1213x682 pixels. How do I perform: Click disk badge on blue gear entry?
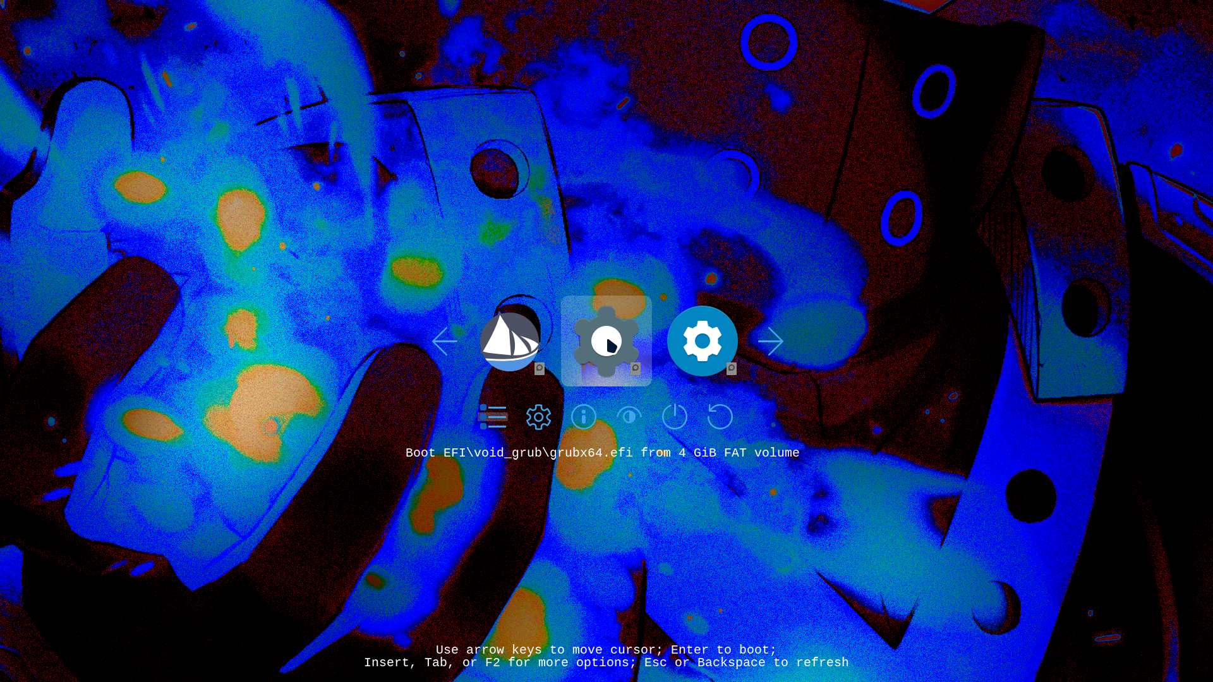pyautogui.click(x=732, y=369)
